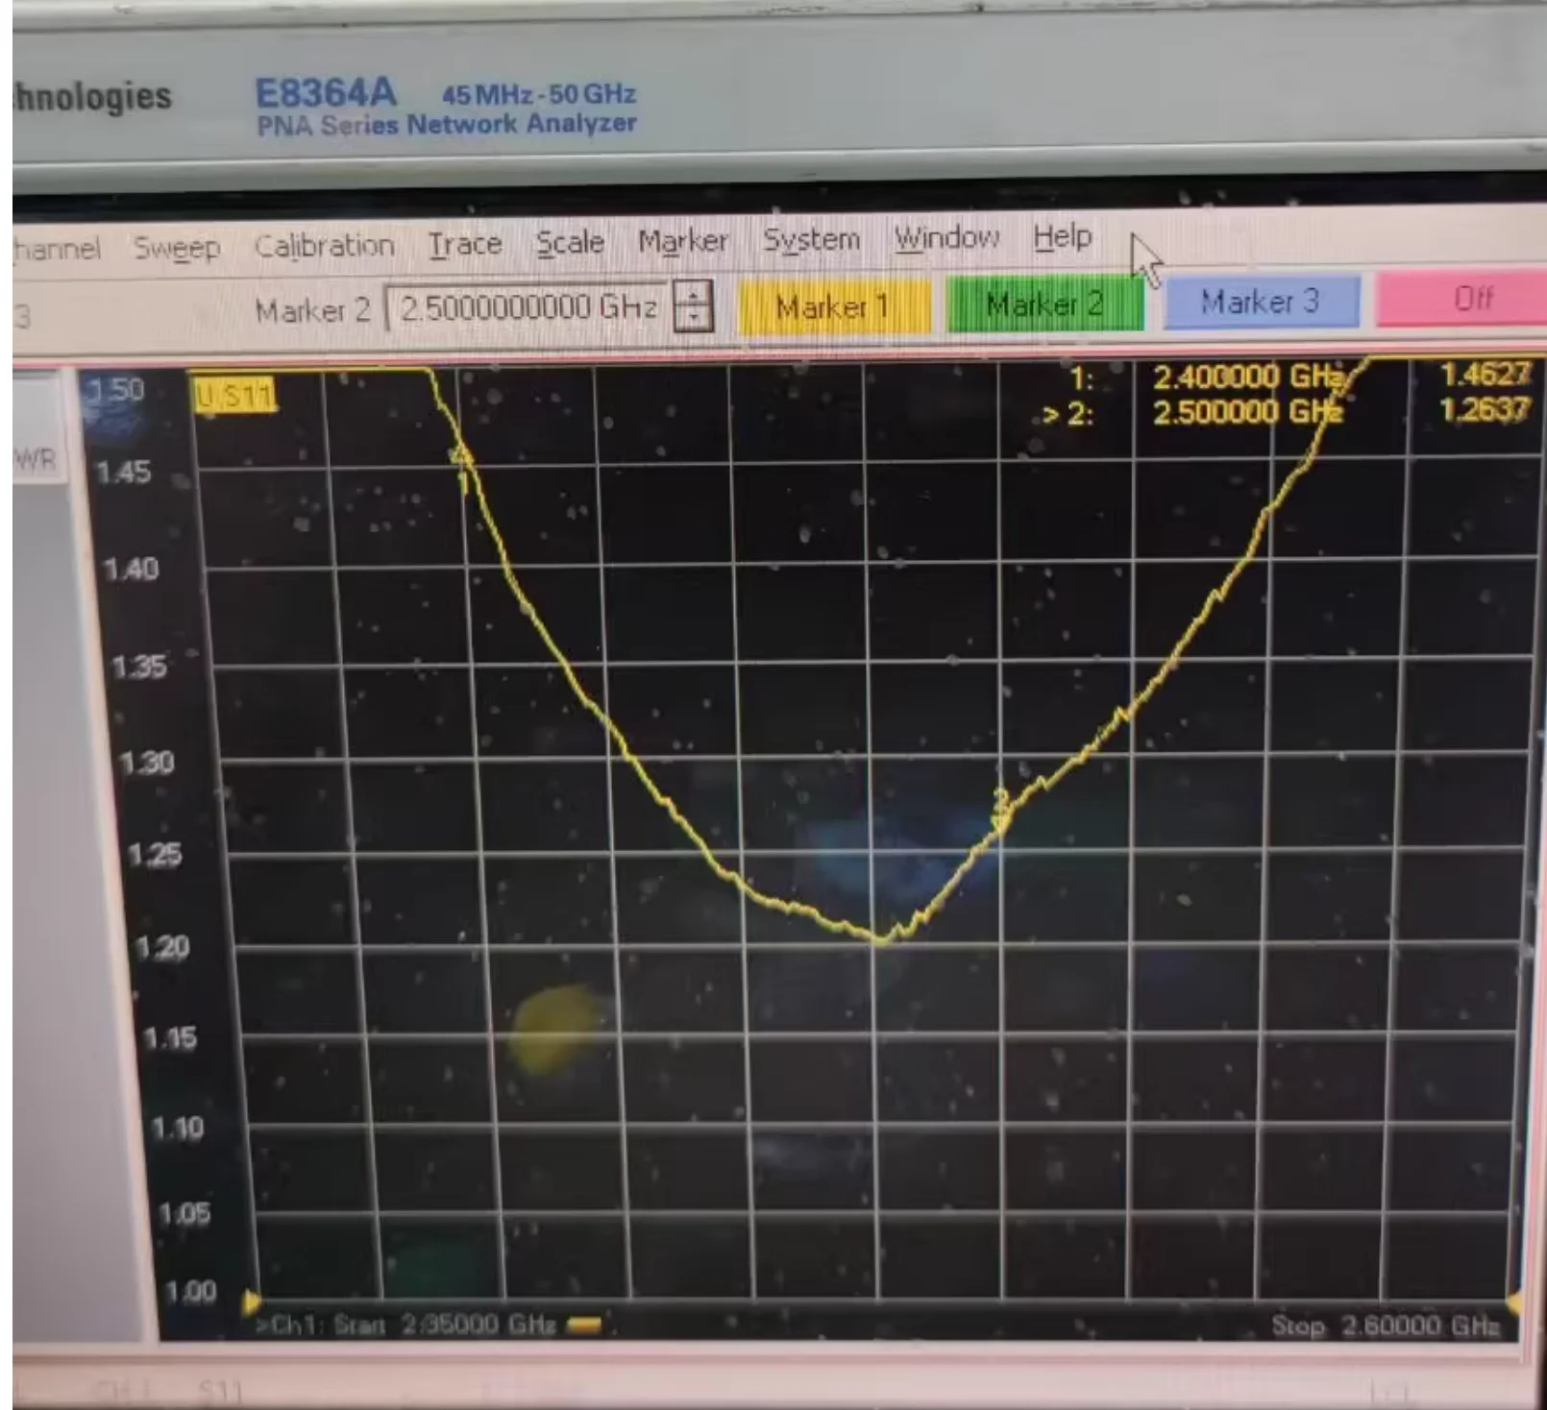Edit the Marker 2 frequency field
Screen dimensions: 1547x1410
coord(528,307)
